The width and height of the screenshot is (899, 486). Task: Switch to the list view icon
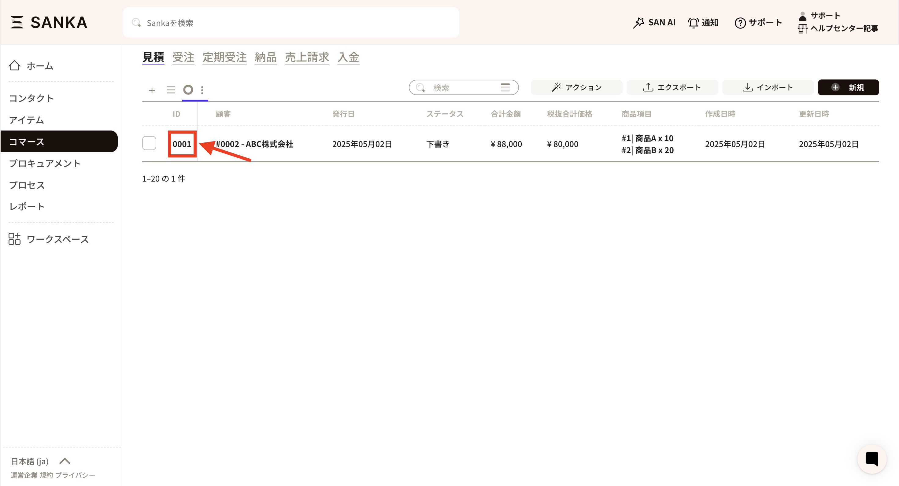171,90
